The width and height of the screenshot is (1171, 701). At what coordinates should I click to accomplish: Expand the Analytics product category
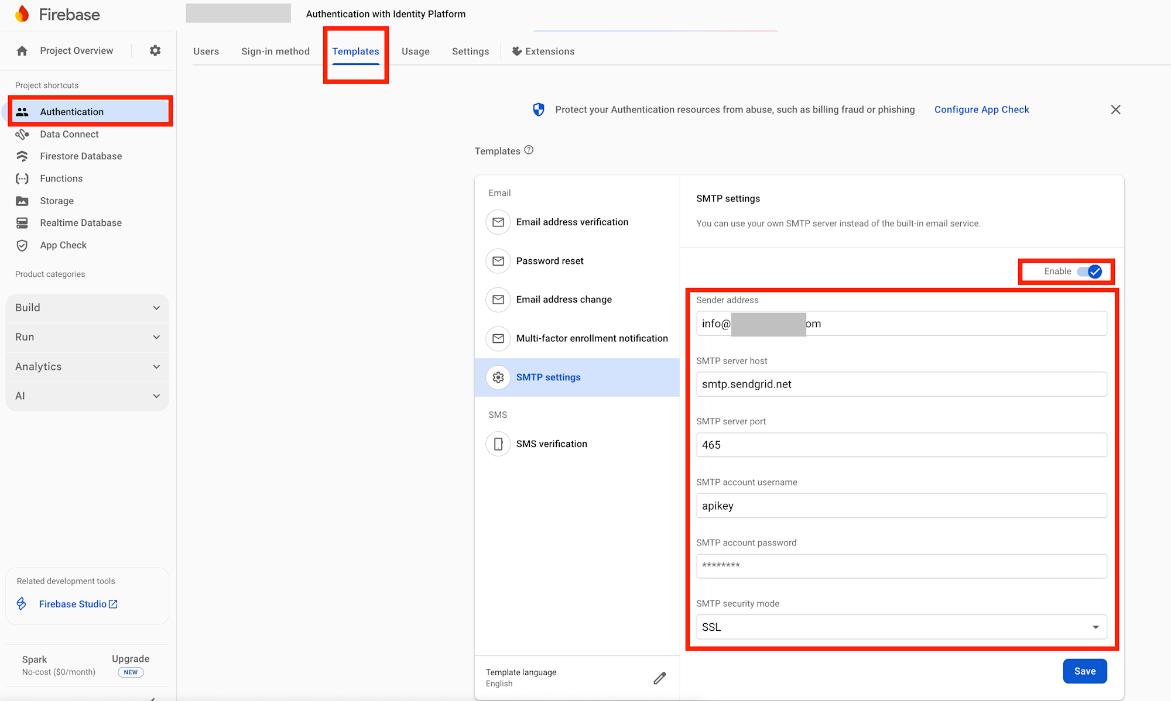[x=87, y=367]
